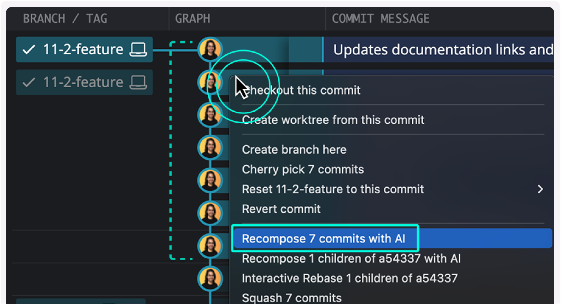The width and height of the screenshot is (561, 304).
Task: Select the third commit avatar from the top
Action: click(209, 115)
